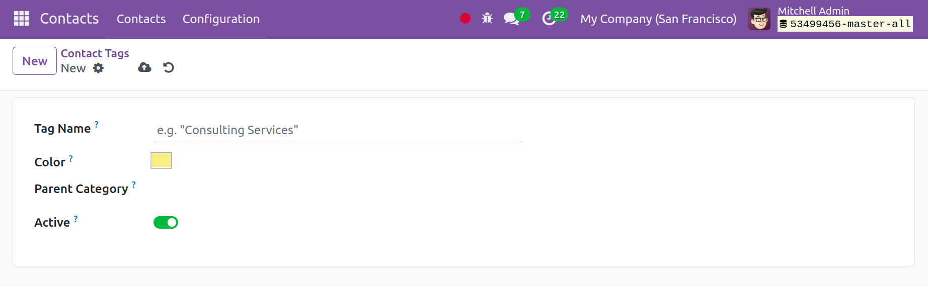Open the Parent Category selection field
Image resolution: width=928 pixels, height=287 pixels.
point(337,189)
